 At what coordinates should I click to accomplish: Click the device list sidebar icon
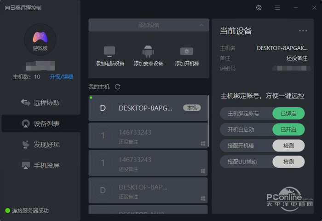26,123
